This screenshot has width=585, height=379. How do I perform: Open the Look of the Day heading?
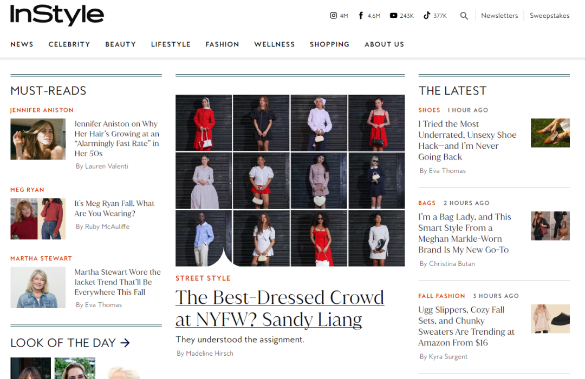(63, 343)
